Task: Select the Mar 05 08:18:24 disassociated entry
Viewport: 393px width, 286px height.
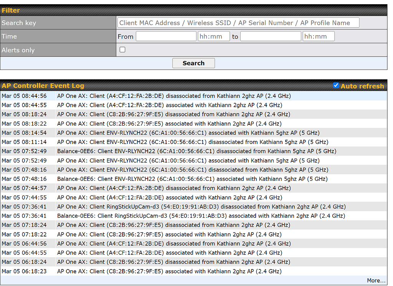Action: coord(173,114)
